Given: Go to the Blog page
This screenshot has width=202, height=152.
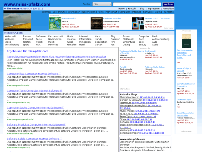Looking at the screenshot, I should pos(142,9).
